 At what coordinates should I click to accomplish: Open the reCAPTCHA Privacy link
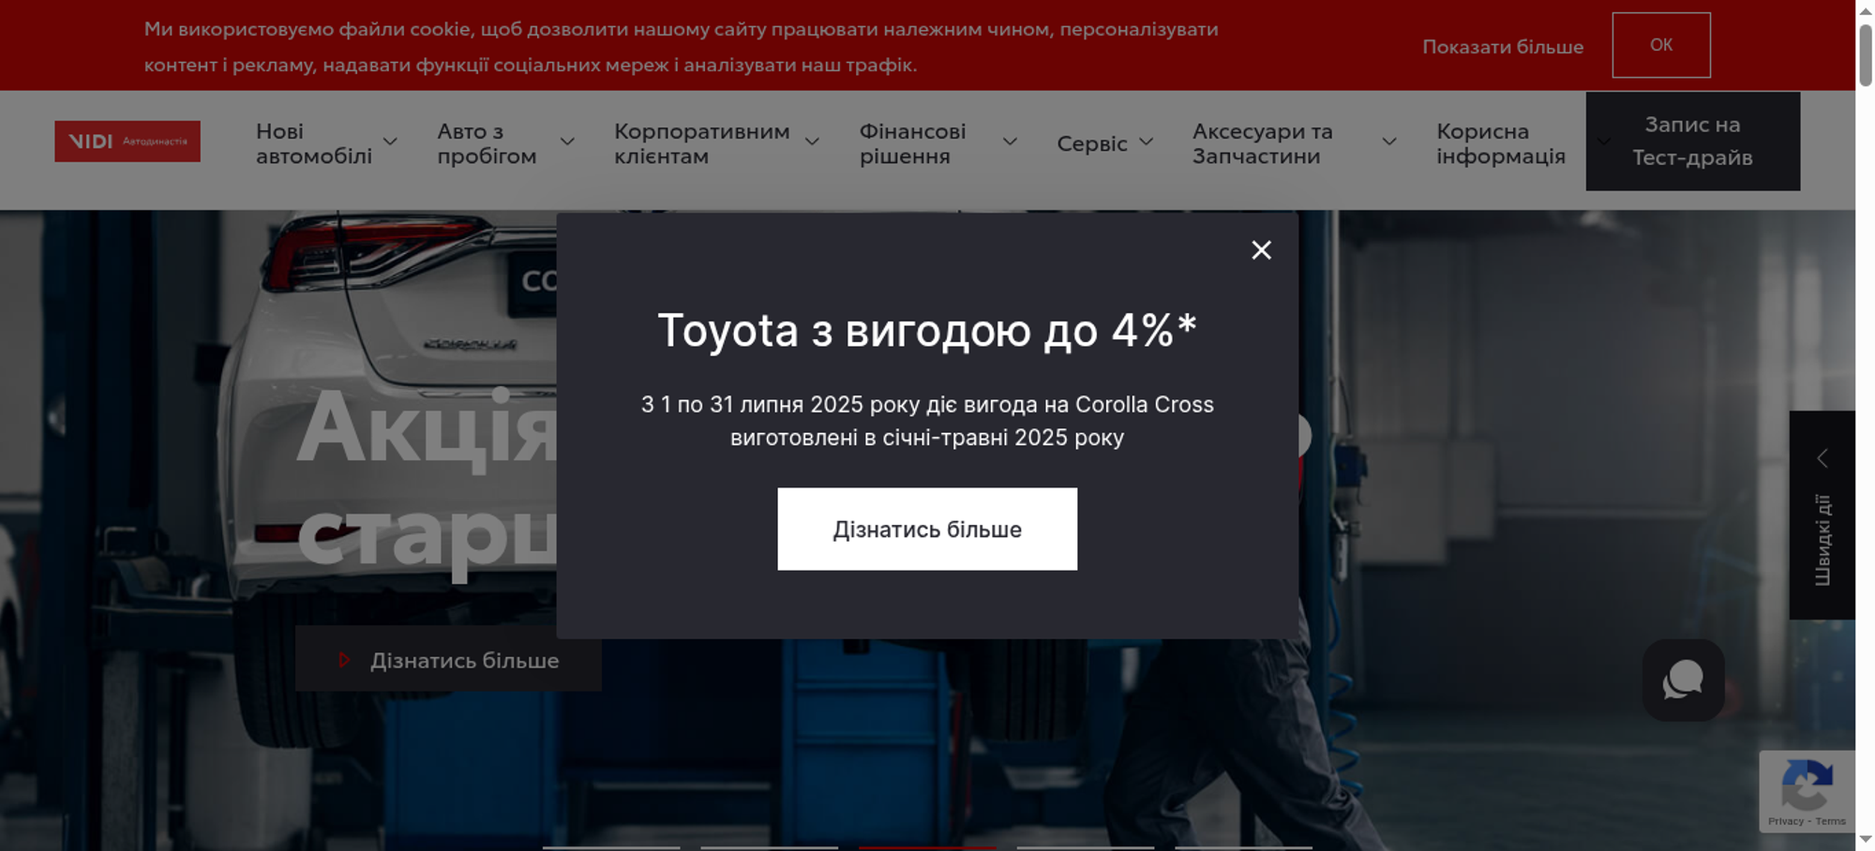(x=1785, y=821)
